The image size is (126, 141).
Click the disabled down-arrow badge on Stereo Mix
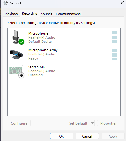22,75
